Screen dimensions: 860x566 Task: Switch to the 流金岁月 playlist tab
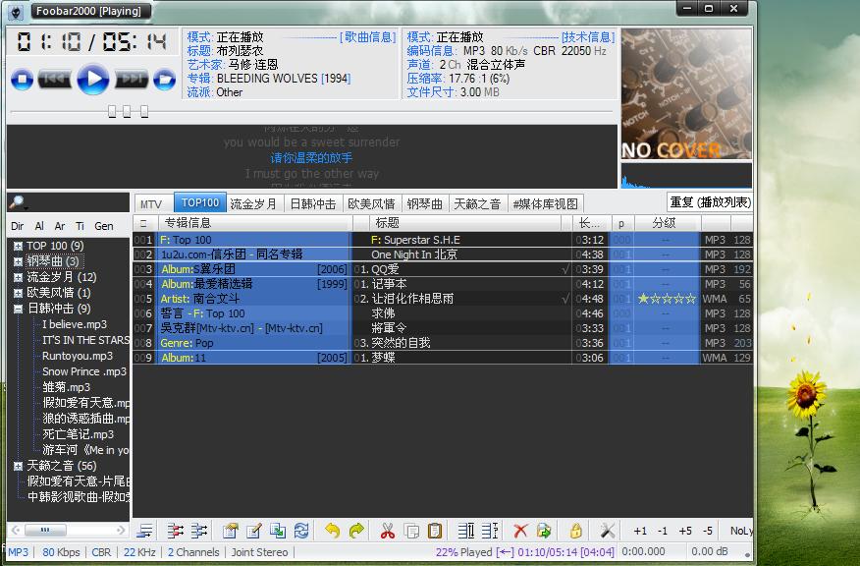pos(253,203)
